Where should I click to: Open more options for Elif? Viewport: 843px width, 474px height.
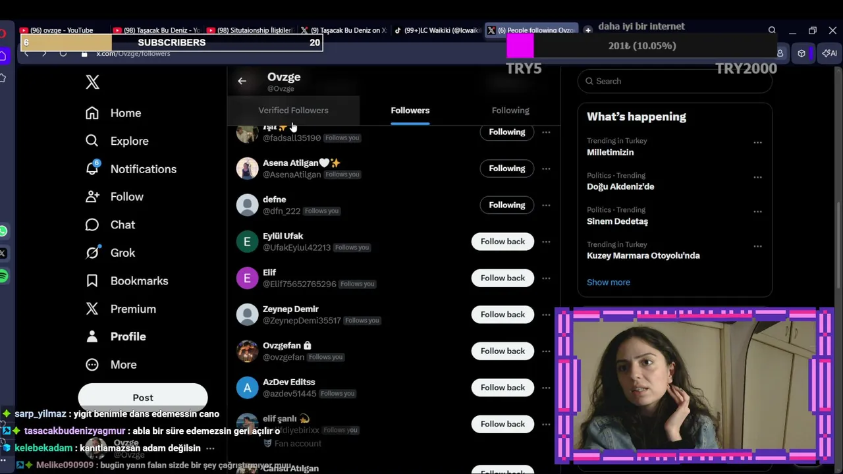(546, 278)
